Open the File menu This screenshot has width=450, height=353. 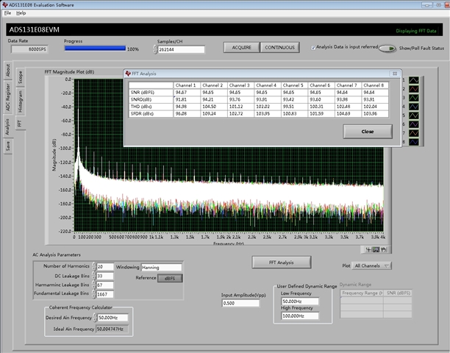click(7, 13)
